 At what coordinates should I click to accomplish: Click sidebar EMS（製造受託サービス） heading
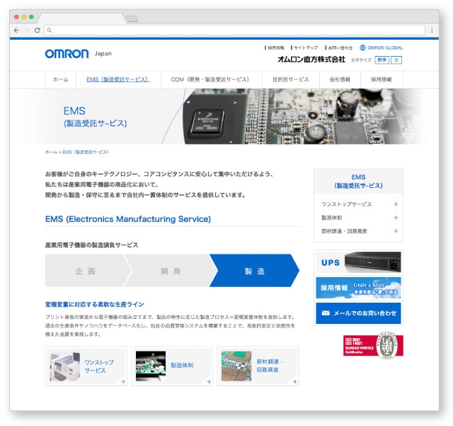pyautogui.click(x=358, y=181)
